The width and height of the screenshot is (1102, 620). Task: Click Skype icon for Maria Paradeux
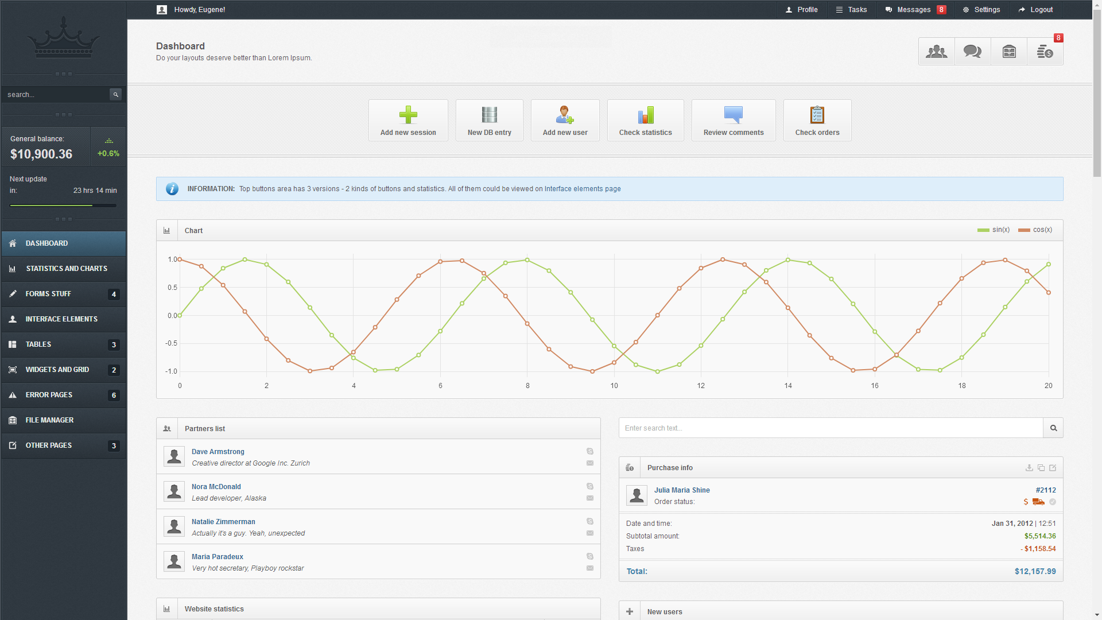(x=590, y=556)
